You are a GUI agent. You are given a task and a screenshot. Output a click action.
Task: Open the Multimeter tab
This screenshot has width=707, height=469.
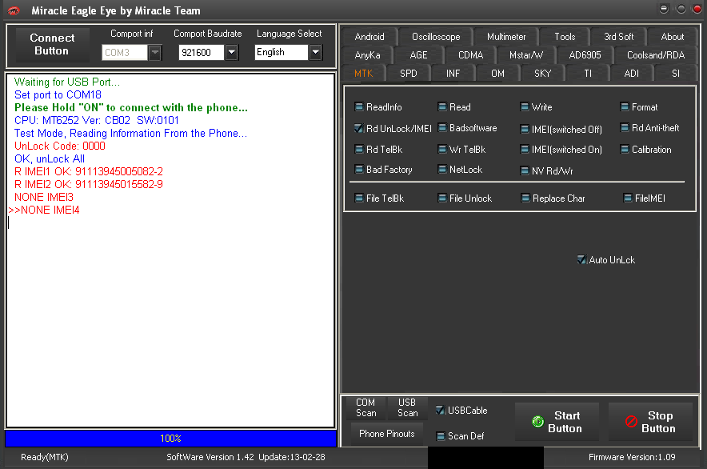coord(506,37)
